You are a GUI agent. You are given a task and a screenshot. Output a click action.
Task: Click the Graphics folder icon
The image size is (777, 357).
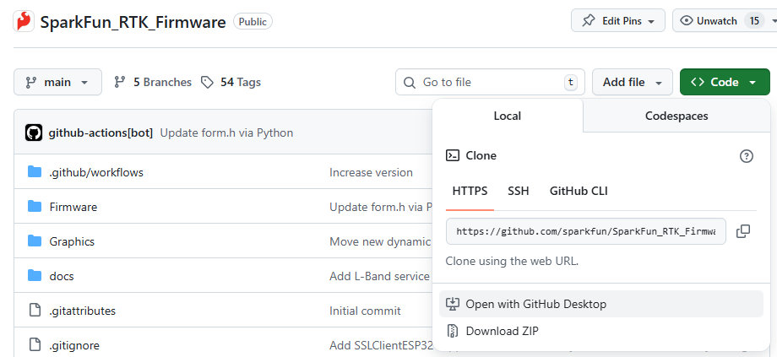tap(35, 241)
